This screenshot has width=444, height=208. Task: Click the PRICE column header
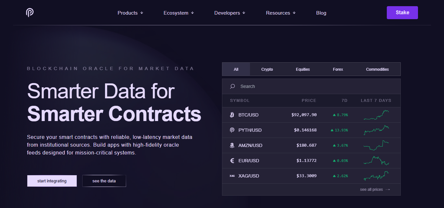tap(309, 101)
